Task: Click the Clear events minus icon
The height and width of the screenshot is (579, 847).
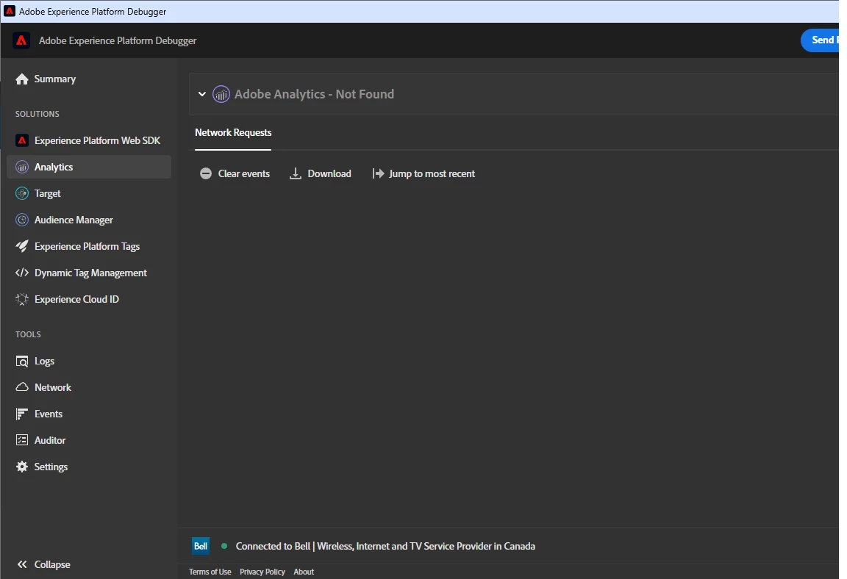Action: coord(206,173)
